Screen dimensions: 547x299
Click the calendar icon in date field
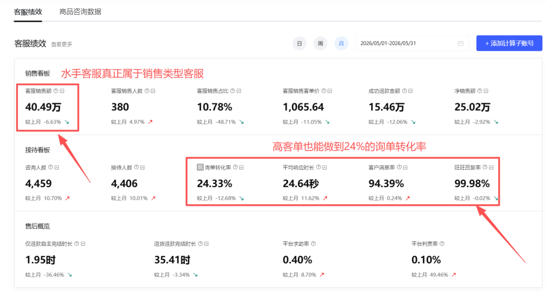[460, 43]
